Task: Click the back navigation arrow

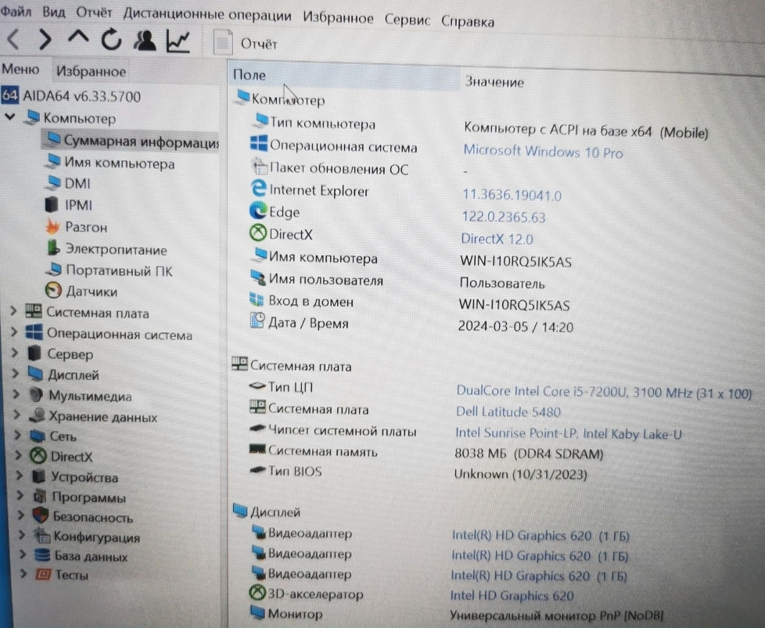Action: tap(13, 38)
